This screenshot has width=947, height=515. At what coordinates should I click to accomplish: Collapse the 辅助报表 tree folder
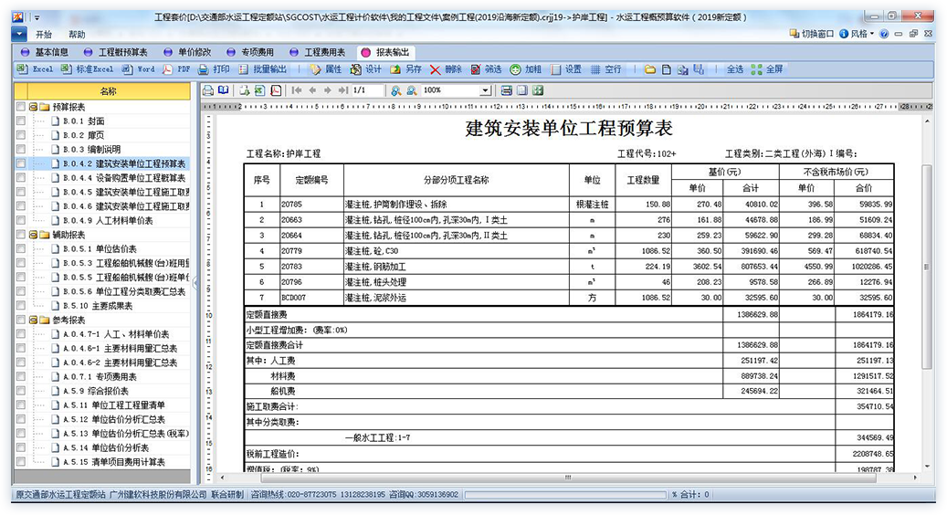(33, 235)
